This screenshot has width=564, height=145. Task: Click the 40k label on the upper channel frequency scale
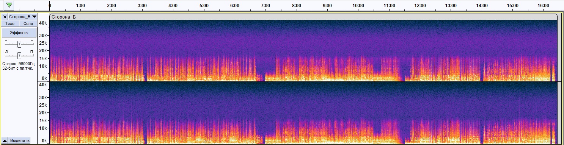coord(43,23)
